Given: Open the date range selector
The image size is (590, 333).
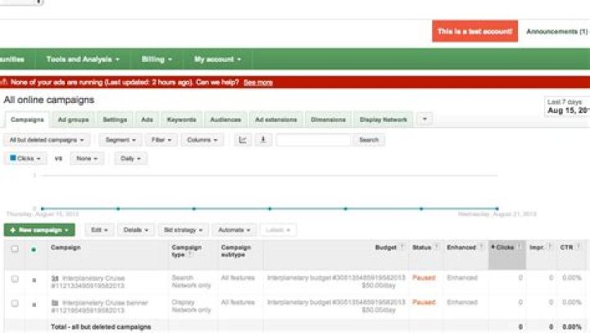Looking at the screenshot, I should click(567, 106).
